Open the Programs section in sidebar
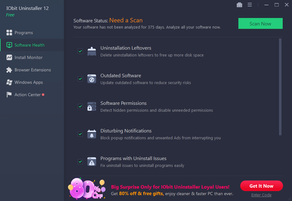This screenshot has height=201, width=292. 24,32
